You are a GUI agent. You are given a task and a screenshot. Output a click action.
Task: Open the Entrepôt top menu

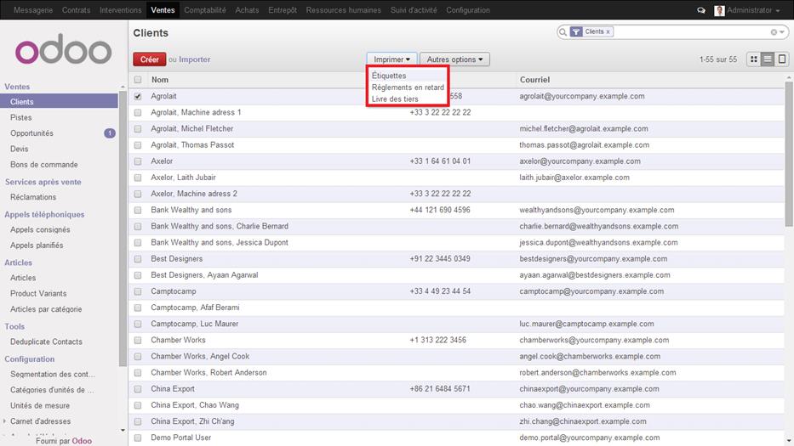[283, 10]
